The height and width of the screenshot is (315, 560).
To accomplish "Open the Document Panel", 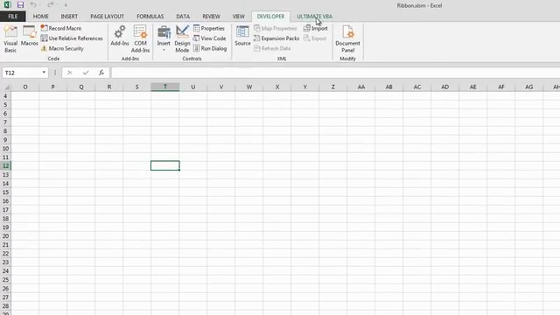I will click(347, 38).
